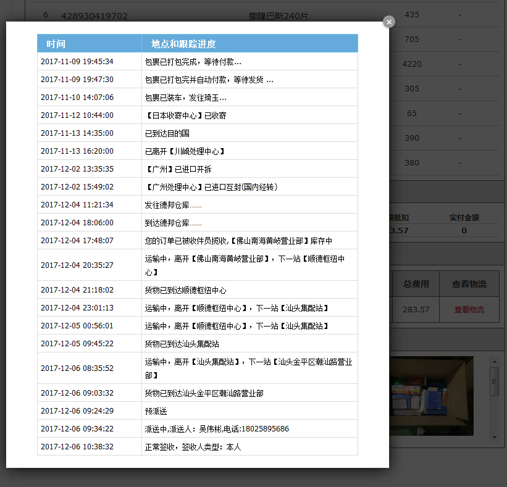Click the 总费用 header in background
Viewport: 507px width, 487px height.
pyautogui.click(x=416, y=284)
